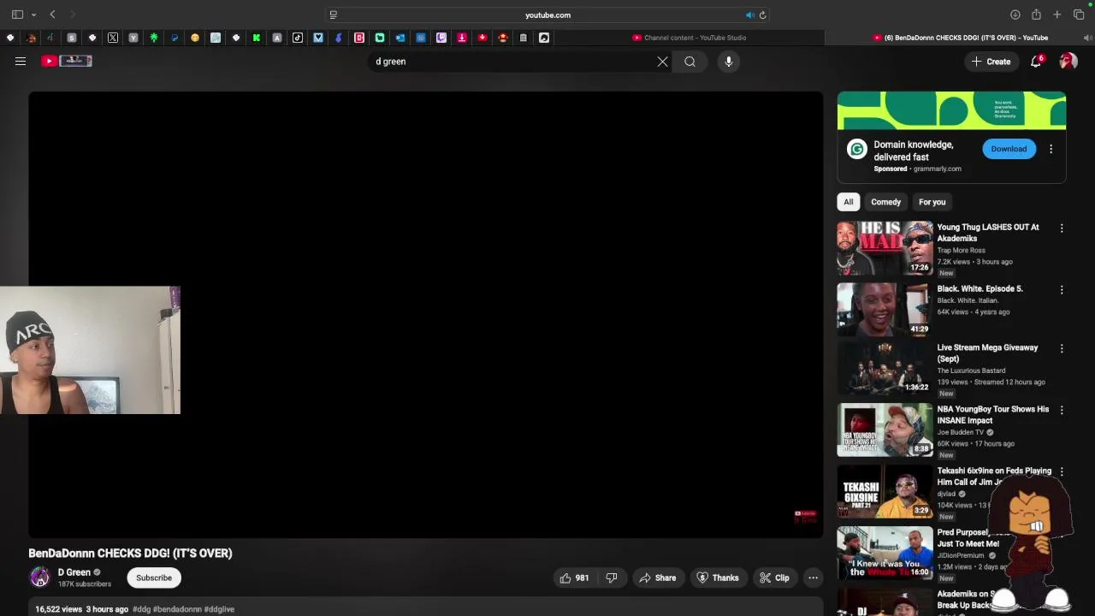Open the page reader icon in address bar
The image size is (1095, 616).
click(x=334, y=15)
